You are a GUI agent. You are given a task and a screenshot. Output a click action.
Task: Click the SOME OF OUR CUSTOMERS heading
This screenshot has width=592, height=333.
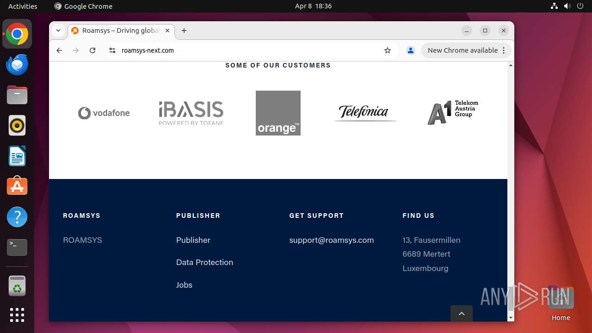pos(278,65)
